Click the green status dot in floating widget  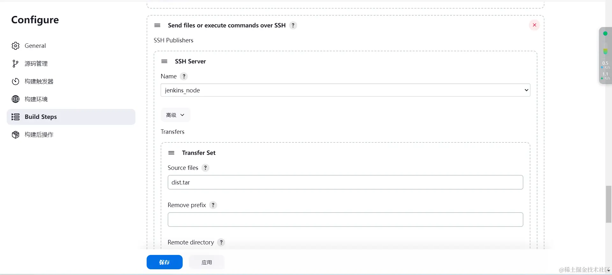pyautogui.click(x=605, y=33)
